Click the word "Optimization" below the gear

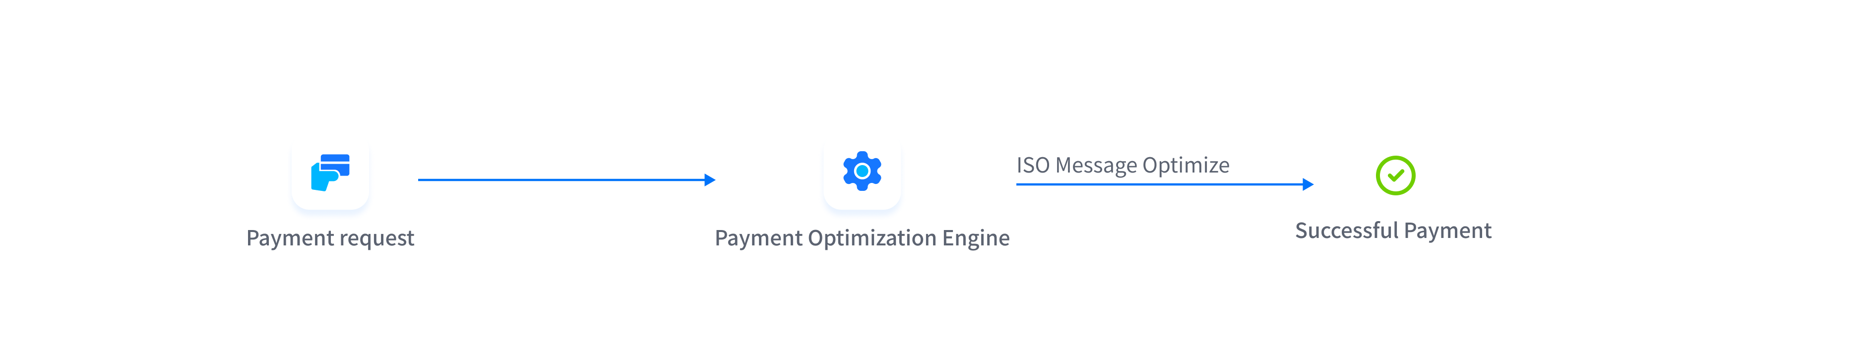pos(872,238)
